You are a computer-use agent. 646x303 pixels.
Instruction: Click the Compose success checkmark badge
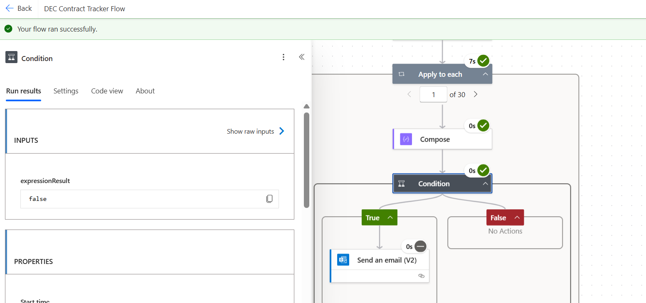point(483,125)
